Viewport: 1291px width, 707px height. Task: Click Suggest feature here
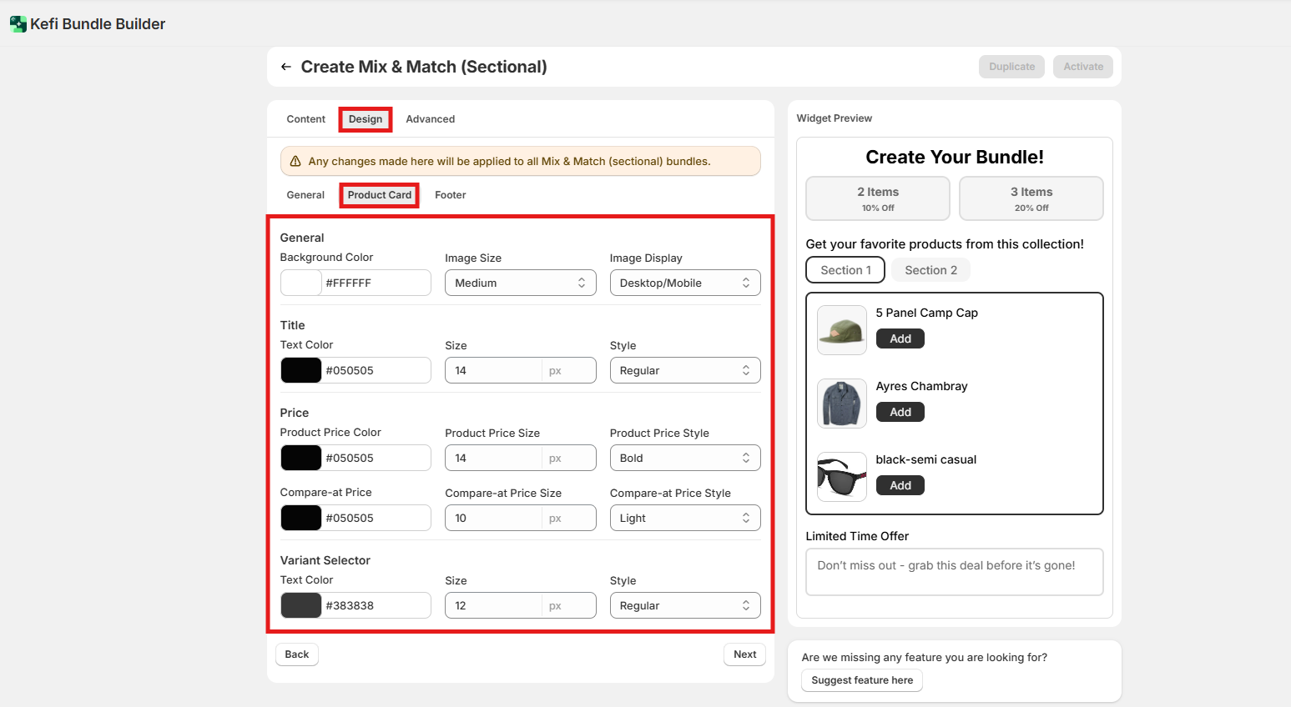(861, 680)
